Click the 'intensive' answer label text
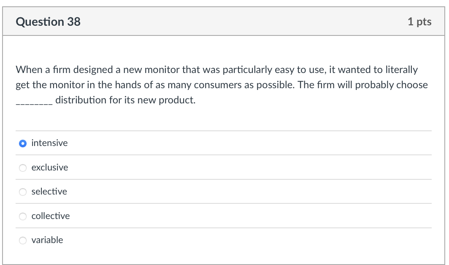 point(49,143)
